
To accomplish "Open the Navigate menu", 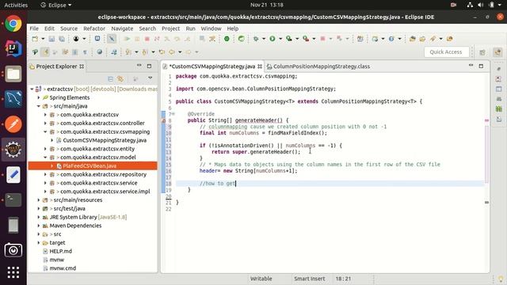I will tap(122, 28).
